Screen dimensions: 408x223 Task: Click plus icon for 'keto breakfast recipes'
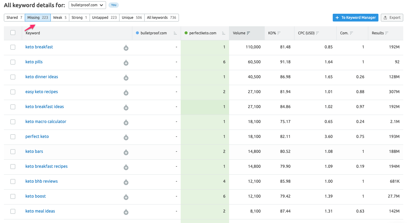[x=126, y=167]
